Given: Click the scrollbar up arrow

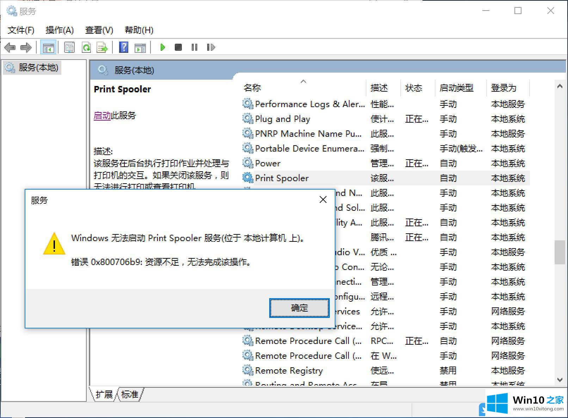Looking at the screenshot, I should pos(560,86).
